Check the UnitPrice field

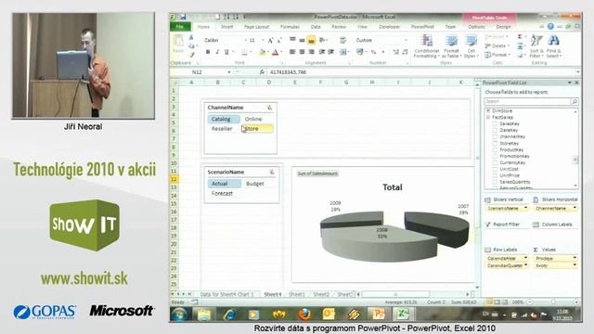[495, 175]
